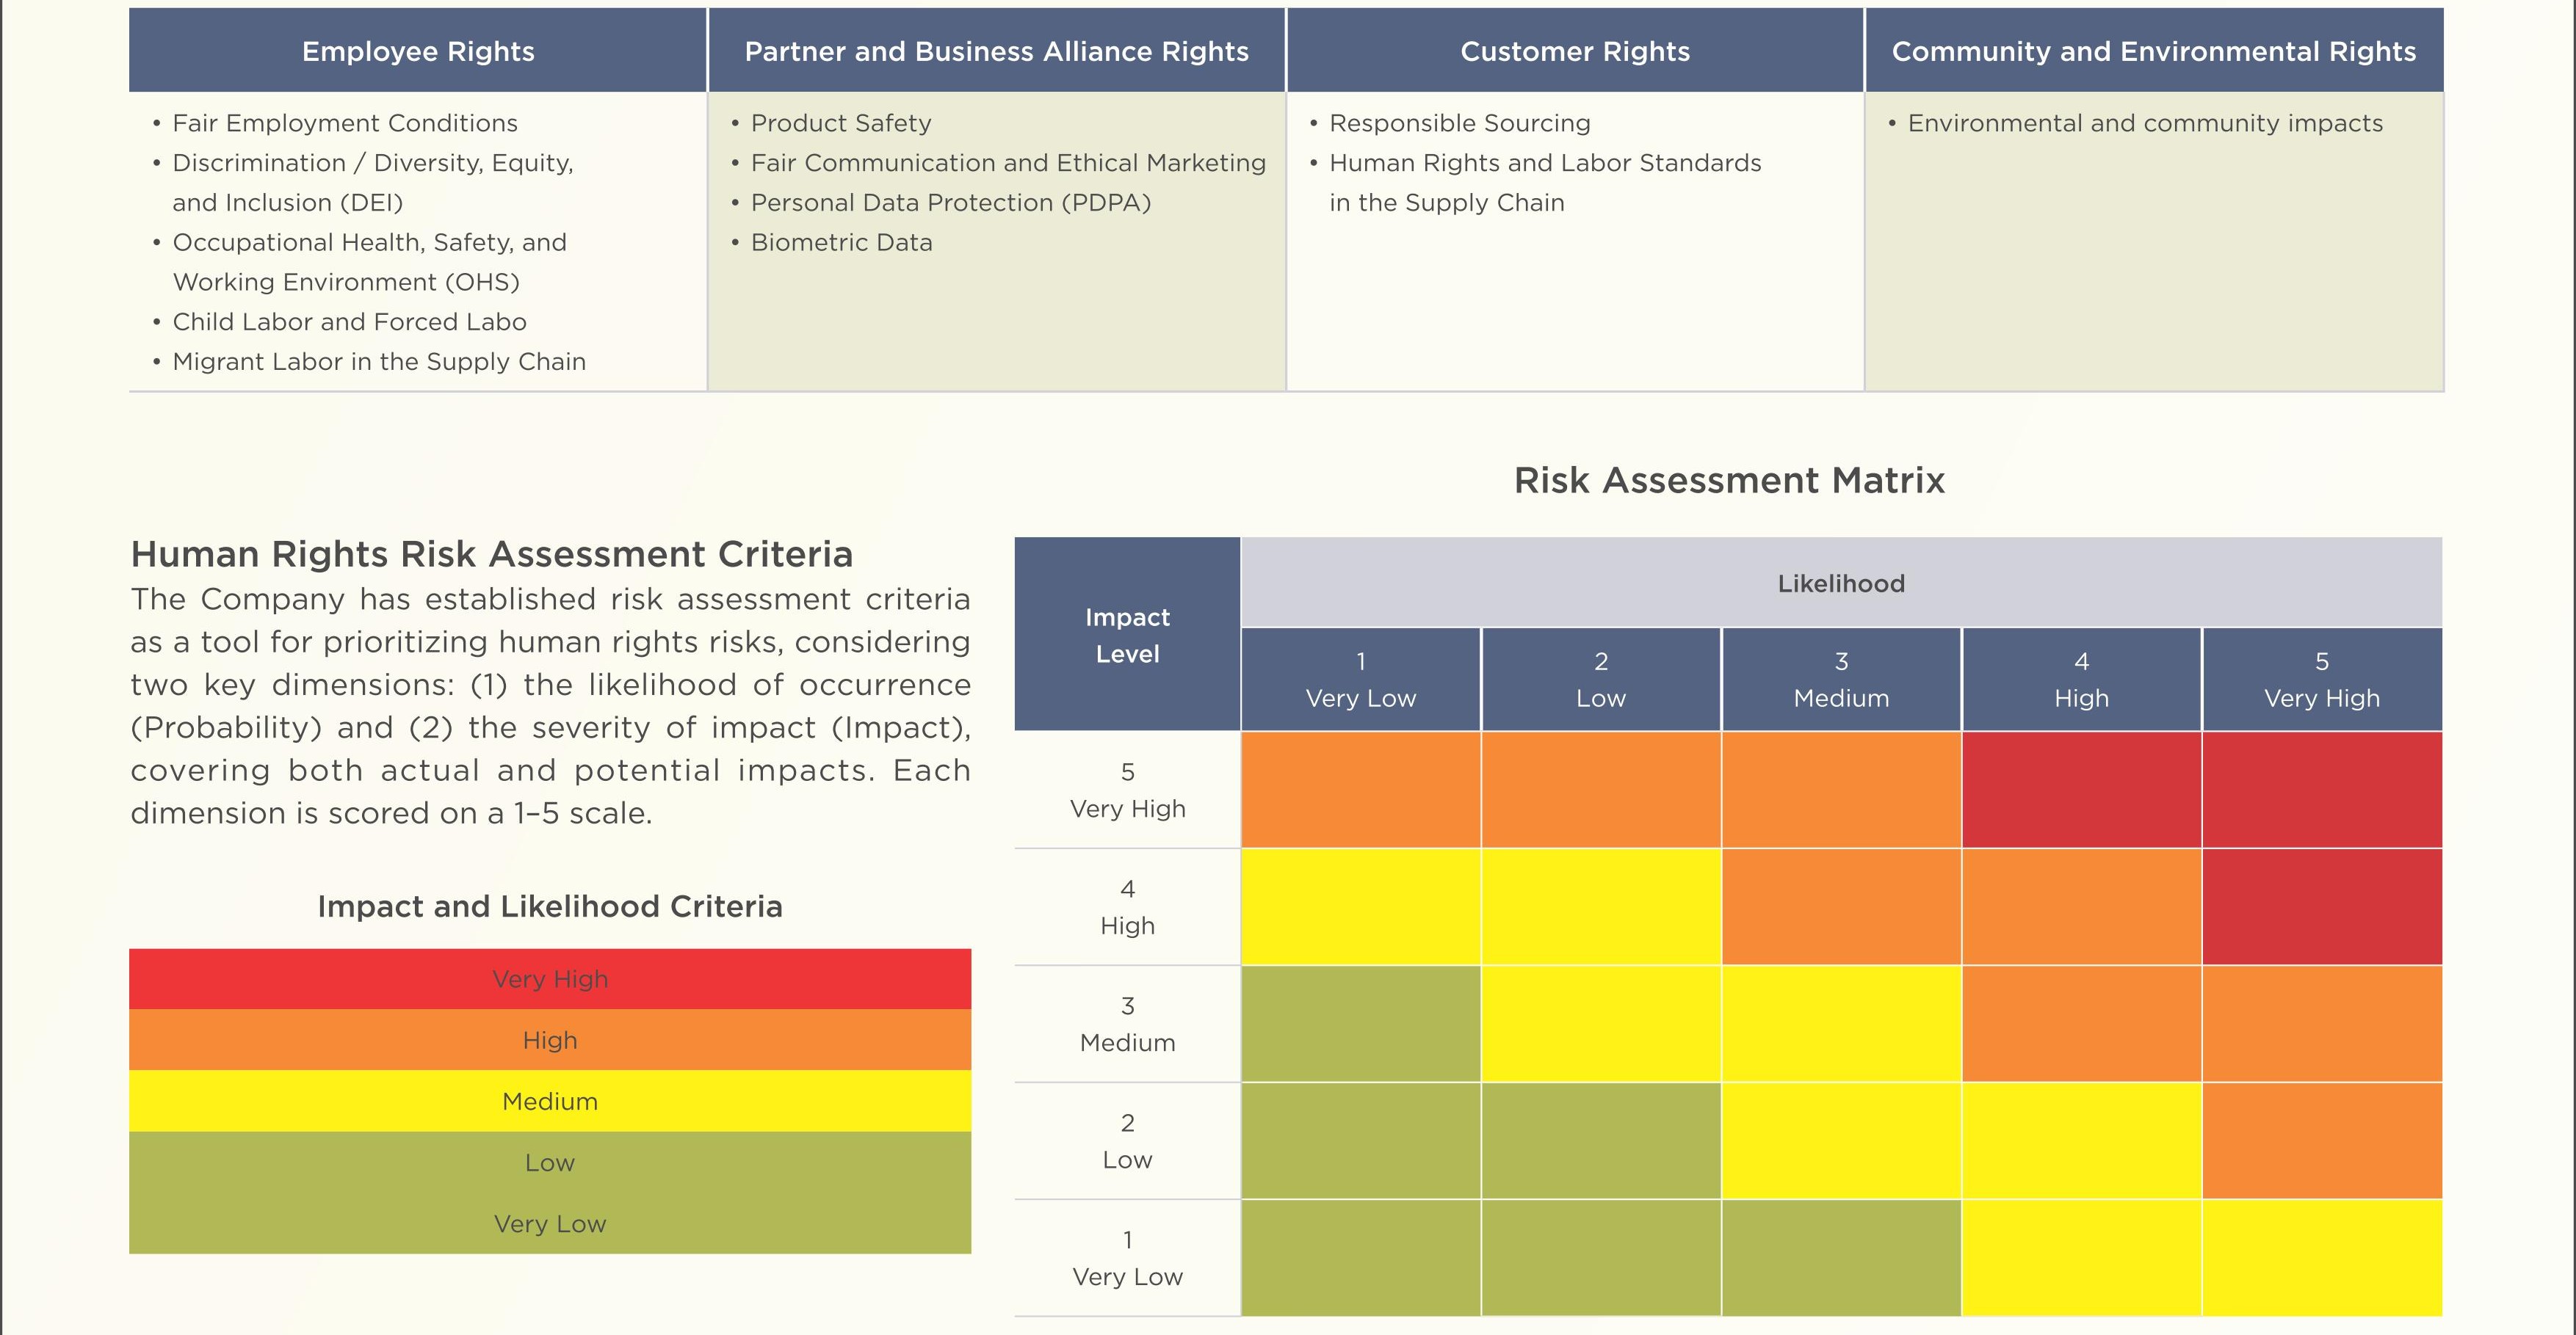This screenshot has width=2576, height=1335.
Task: Click Responsible Sourcing bullet item
Action: (1459, 123)
